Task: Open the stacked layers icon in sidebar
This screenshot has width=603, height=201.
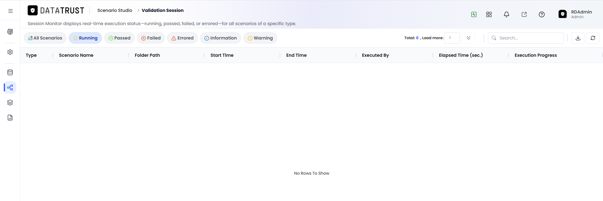Action: (x=10, y=103)
